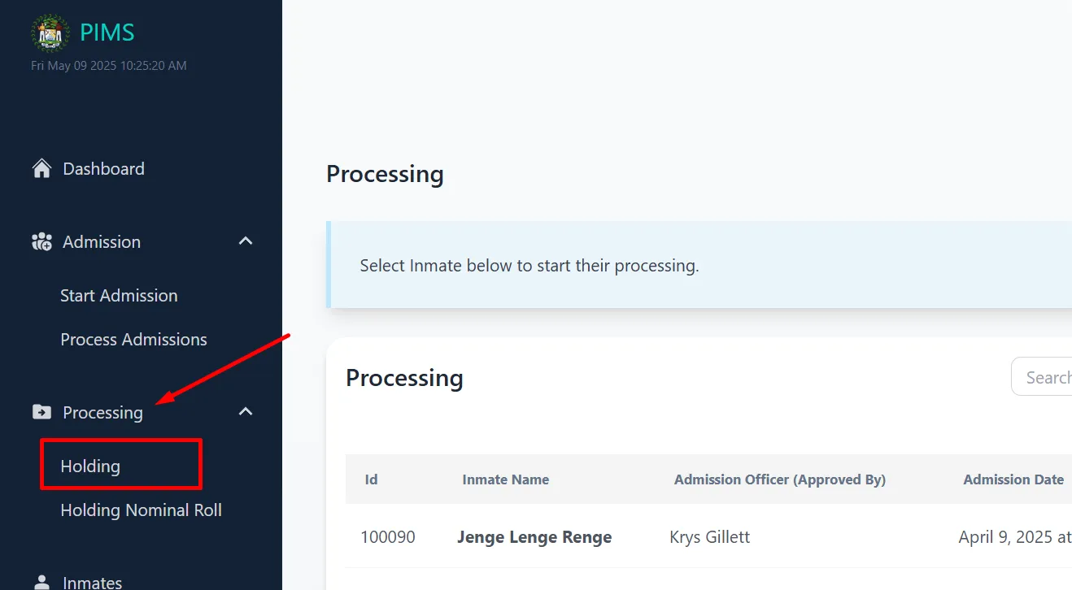Viewport: 1072px width, 590px height.
Task: Collapse the Processing section chevron
Action: [x=245, y=411]
